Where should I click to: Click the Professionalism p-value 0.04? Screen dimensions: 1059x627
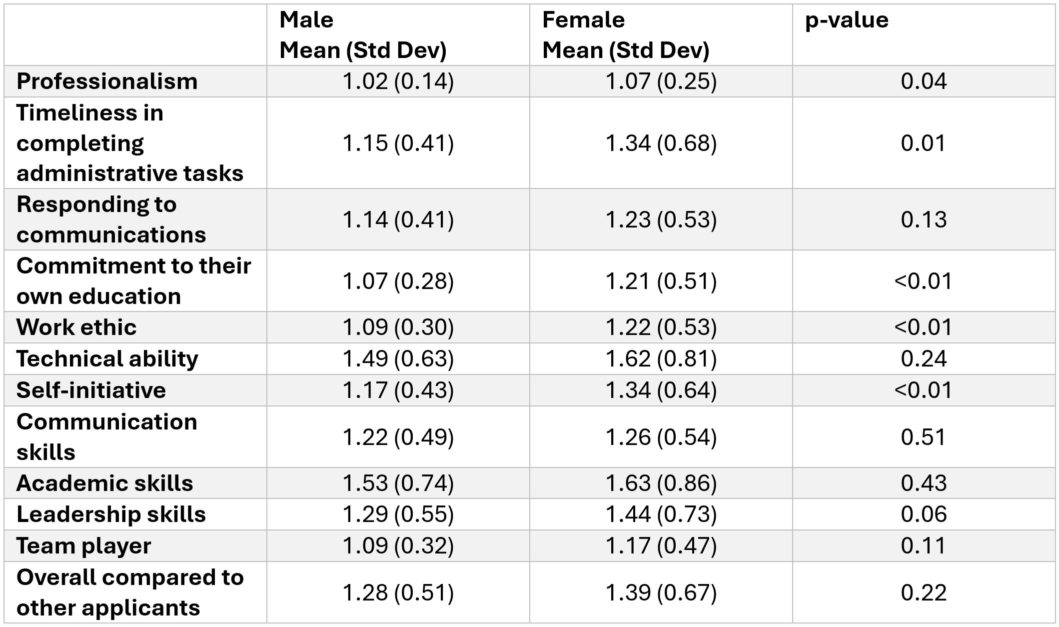pyautogui.click(x=924, y=81)
